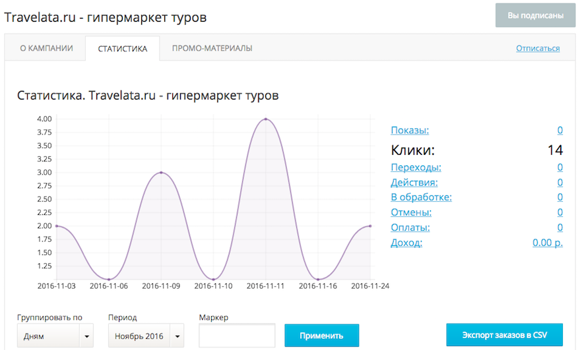Open the В обработке link
Image resolution: width=580 pixels, height=350 pixels.
421,197
